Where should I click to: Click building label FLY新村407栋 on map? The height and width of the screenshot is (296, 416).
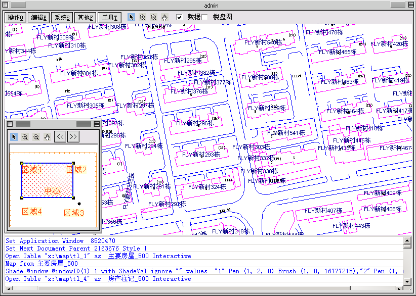point(323,211)
